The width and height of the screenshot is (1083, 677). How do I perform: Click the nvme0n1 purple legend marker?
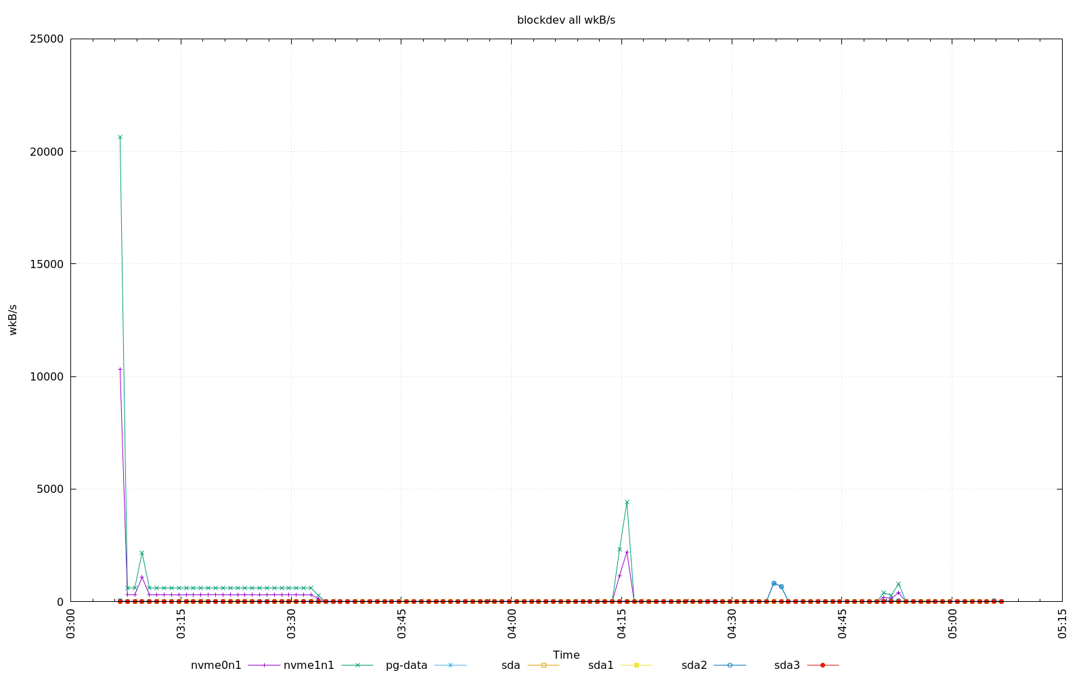pos(264,665)
